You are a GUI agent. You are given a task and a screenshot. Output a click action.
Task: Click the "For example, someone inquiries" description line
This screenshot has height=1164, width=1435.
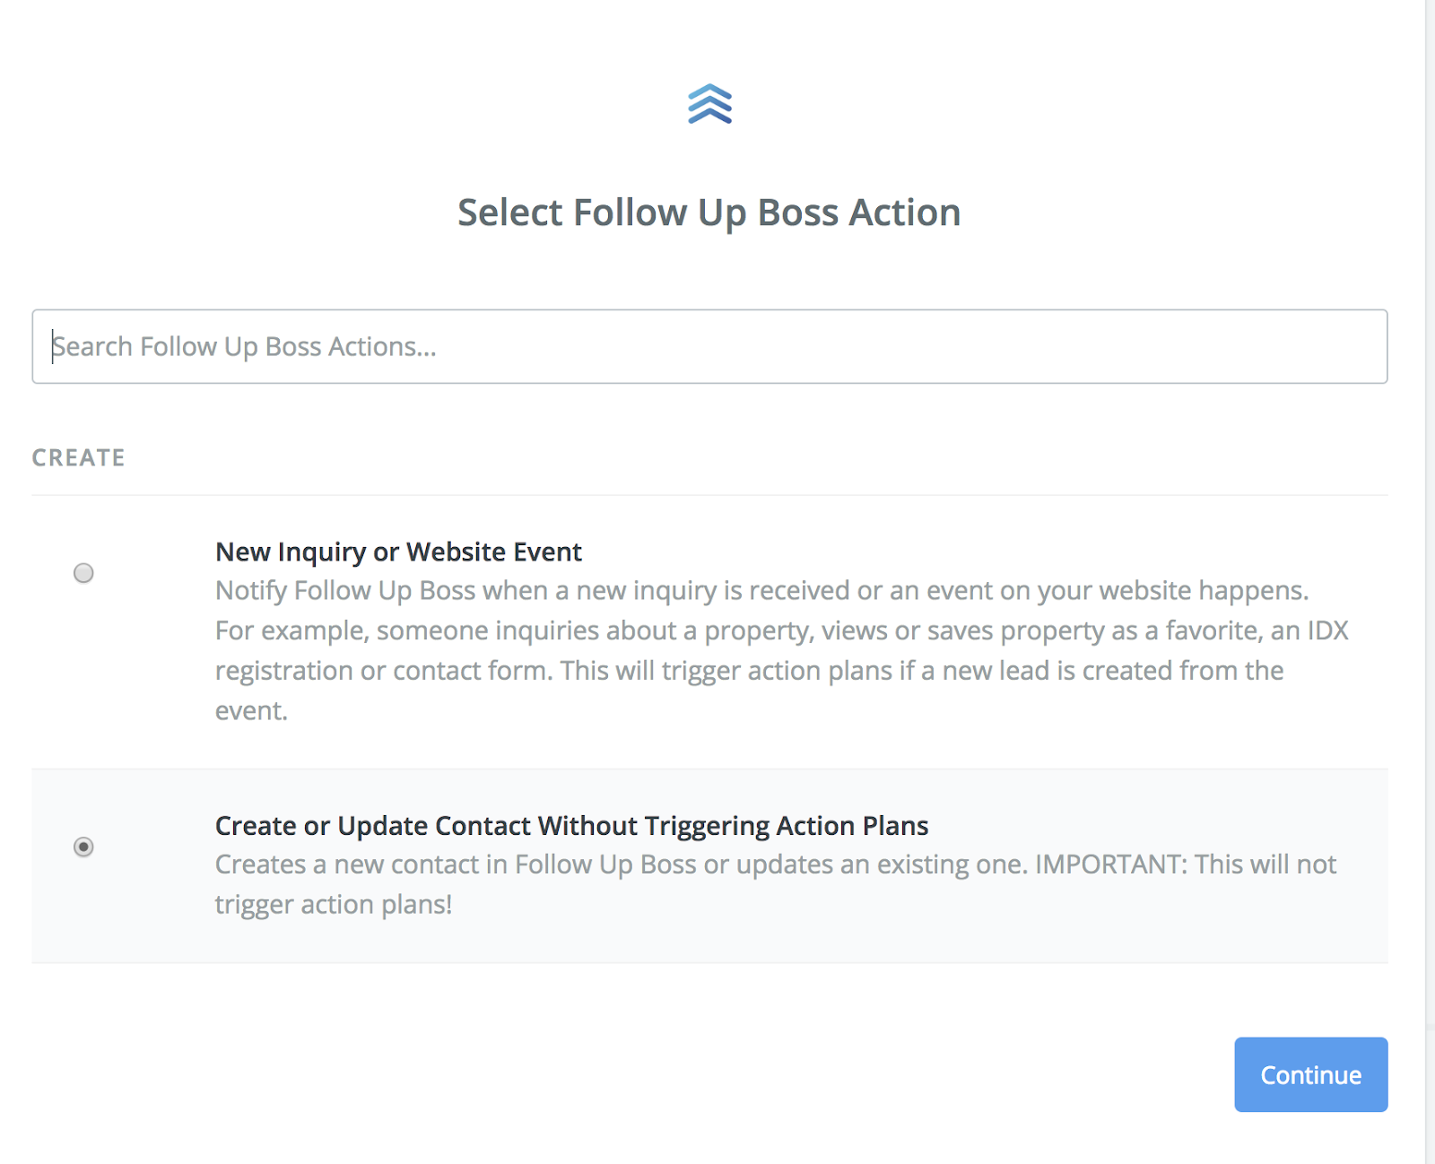780,630
